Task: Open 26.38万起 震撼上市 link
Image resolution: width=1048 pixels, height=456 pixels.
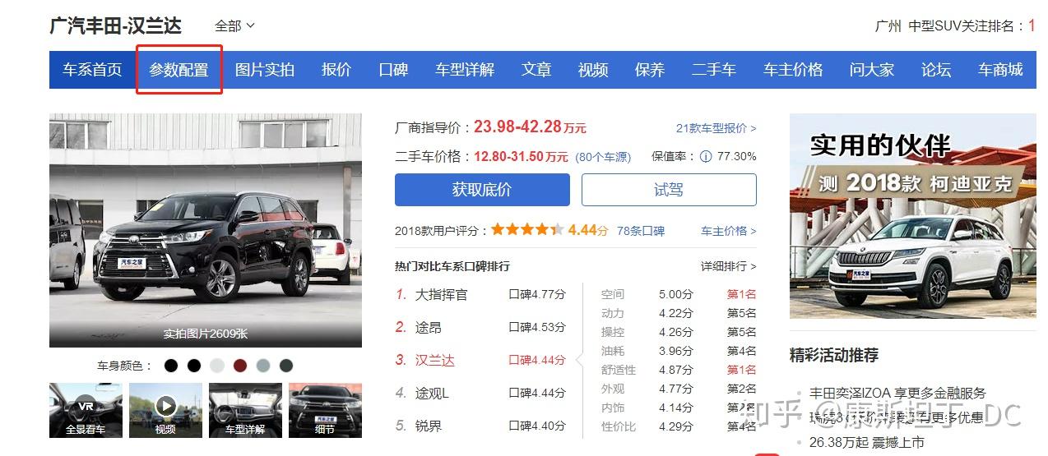Action: coord(867,442)
